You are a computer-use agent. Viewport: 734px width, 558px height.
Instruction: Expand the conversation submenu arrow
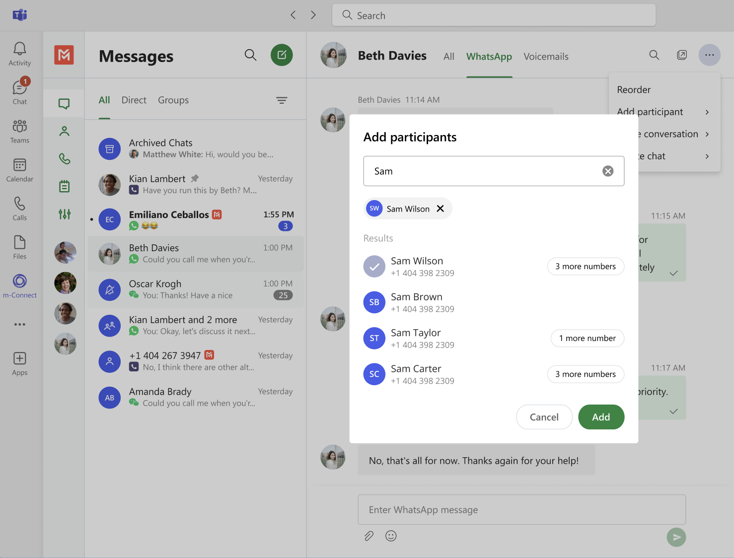tap(707, 134)
